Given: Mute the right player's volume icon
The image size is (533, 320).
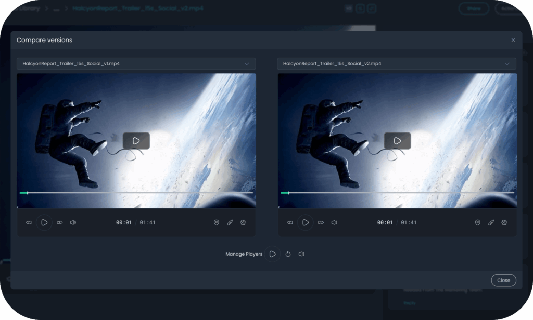Looking at the screenshot, I should click(x=335, y=223).
